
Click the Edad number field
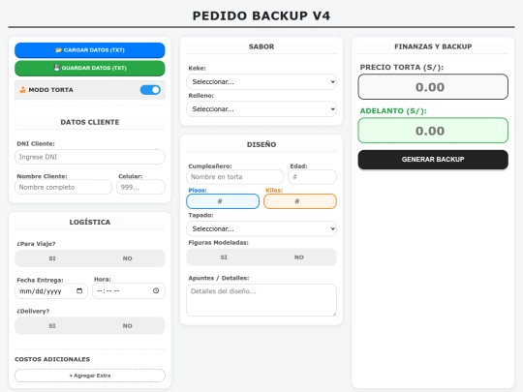(x=312, y=177)
